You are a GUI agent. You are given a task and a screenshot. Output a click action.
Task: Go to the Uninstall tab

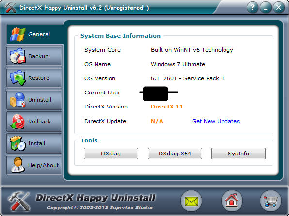coord(34,100)
